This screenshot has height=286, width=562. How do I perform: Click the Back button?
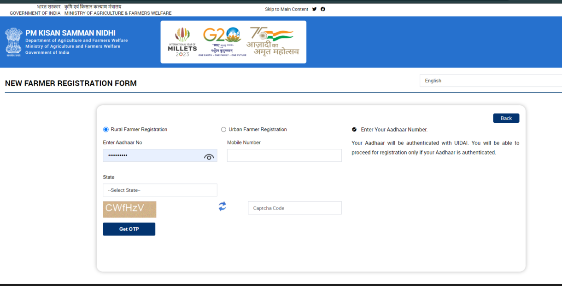pyautogui.click(x=506, y=118)
